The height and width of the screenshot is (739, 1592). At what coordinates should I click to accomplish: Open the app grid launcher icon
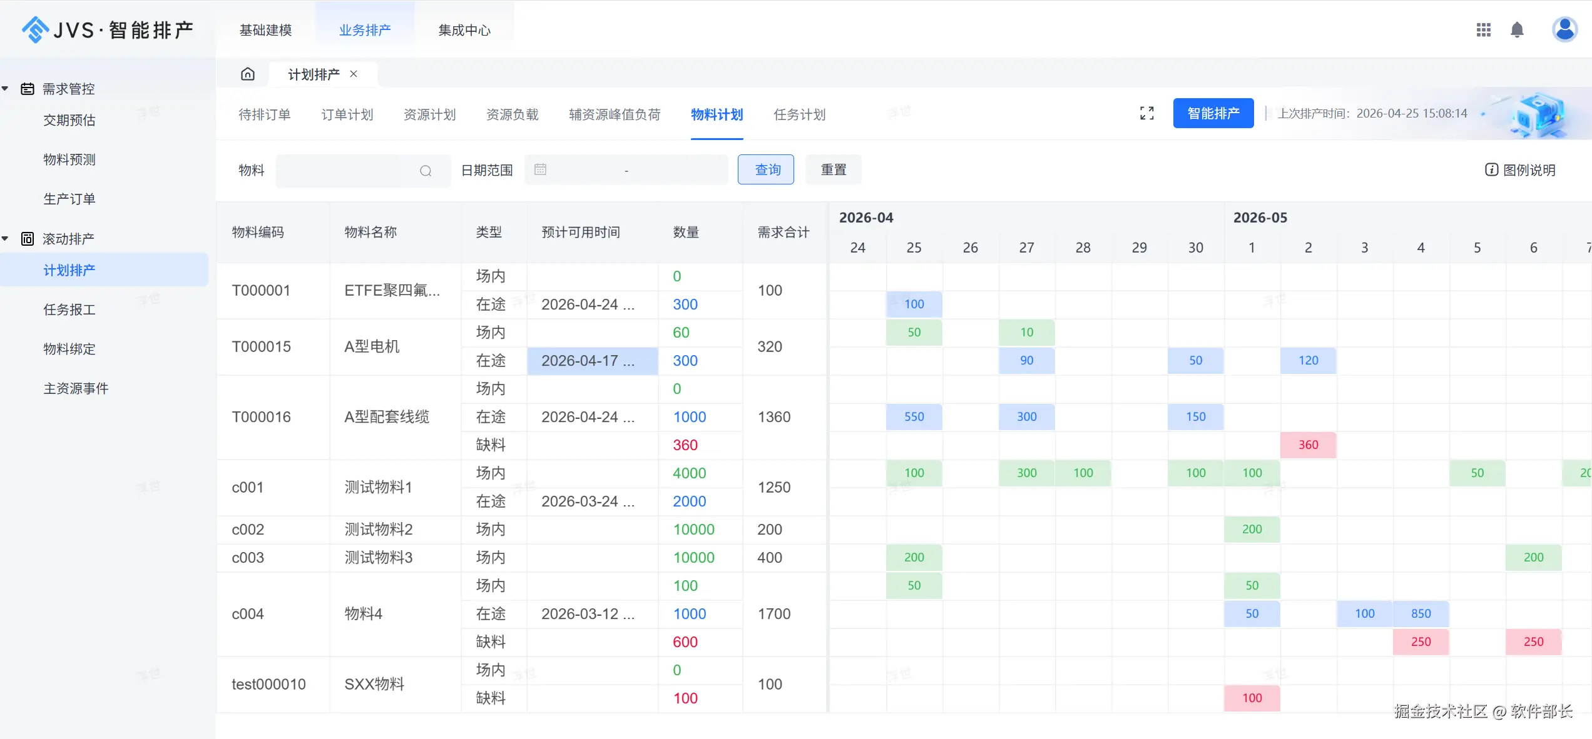1483,30
